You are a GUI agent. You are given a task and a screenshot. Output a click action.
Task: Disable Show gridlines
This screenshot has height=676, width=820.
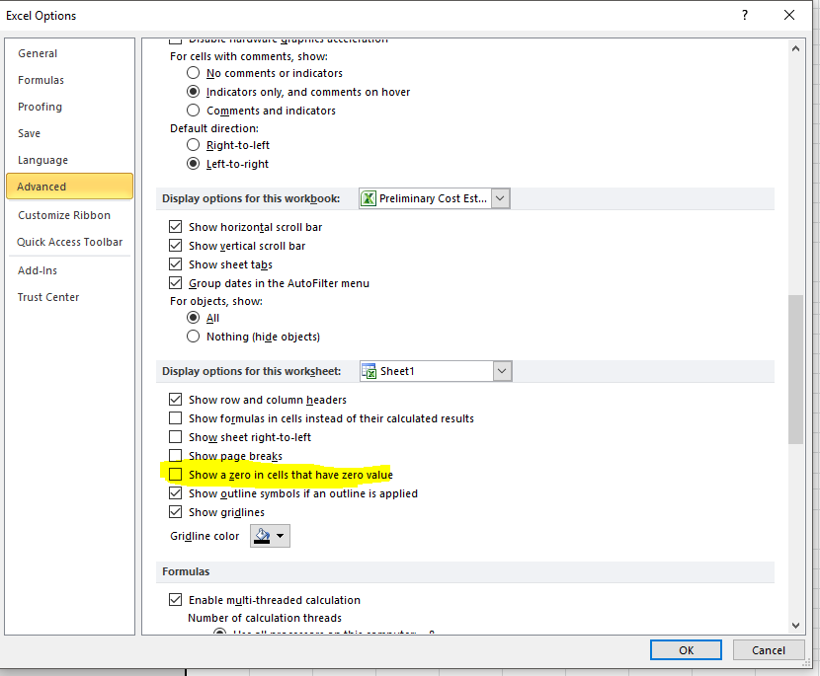(x=175, y=511)
